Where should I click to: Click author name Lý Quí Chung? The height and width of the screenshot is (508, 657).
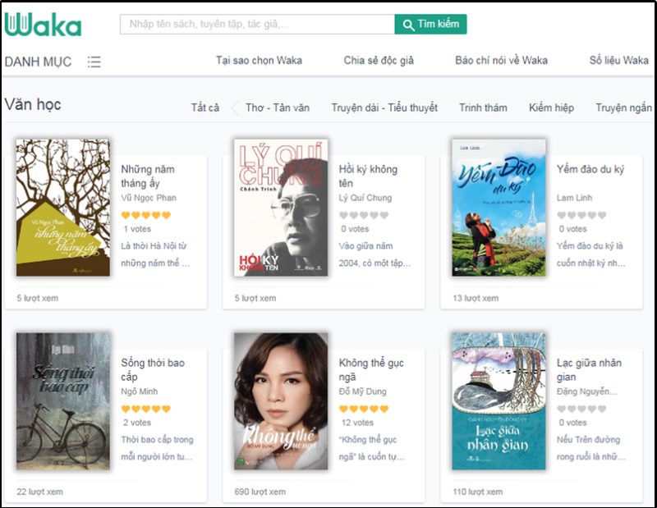[x=365, y=198]
